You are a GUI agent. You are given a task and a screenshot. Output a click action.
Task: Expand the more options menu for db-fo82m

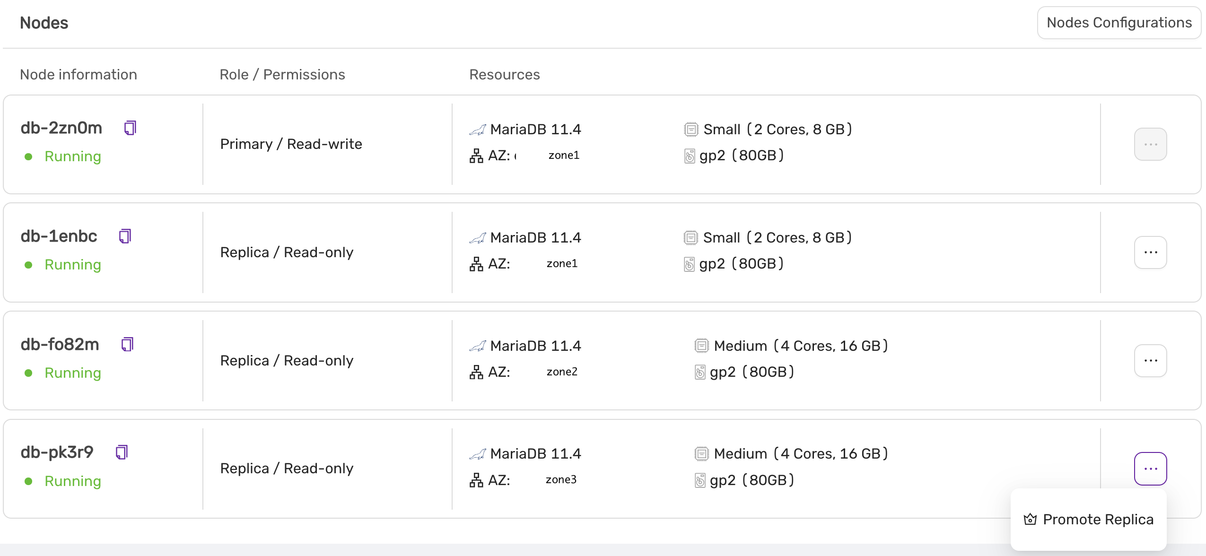pyautogui.click(x=1150, y=361)
